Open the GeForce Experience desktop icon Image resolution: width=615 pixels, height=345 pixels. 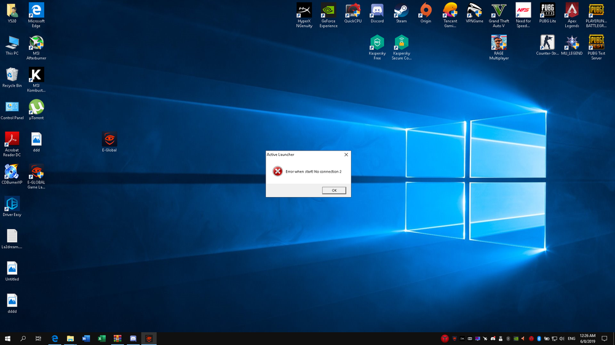coord(328,12)
